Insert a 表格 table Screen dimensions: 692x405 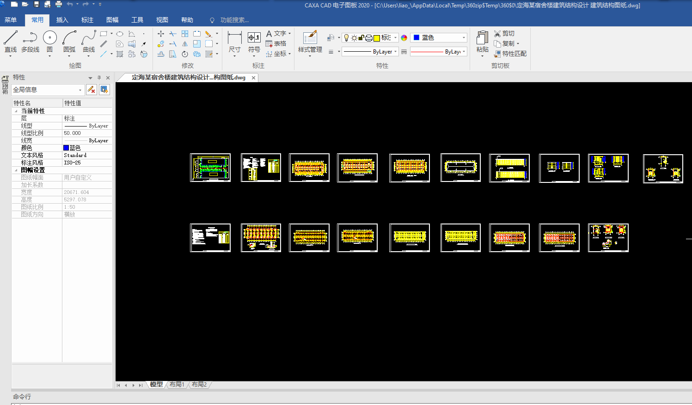(276, 43)
